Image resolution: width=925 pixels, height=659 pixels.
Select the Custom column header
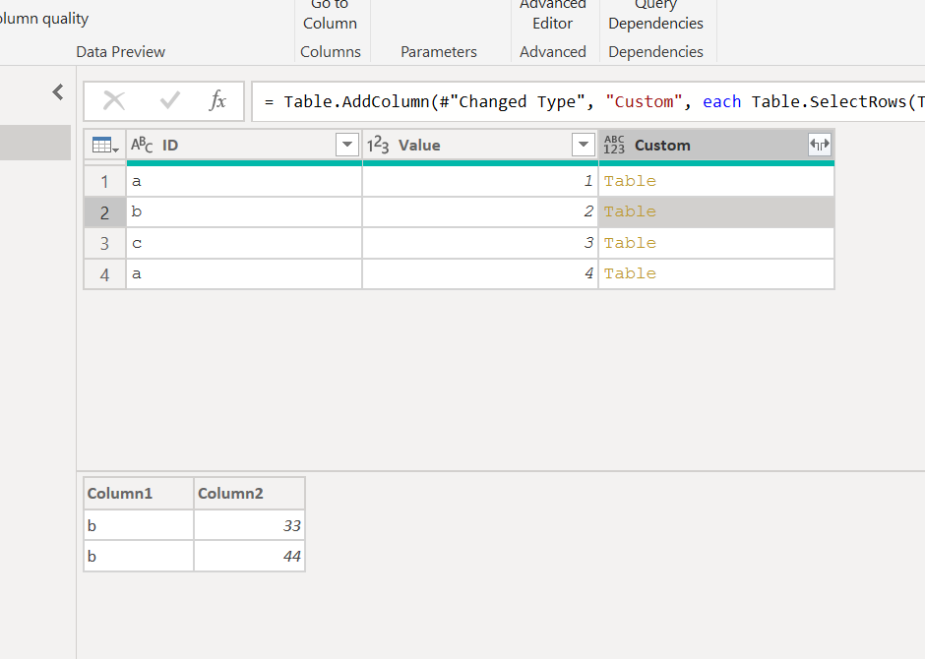tap(716, 145)
